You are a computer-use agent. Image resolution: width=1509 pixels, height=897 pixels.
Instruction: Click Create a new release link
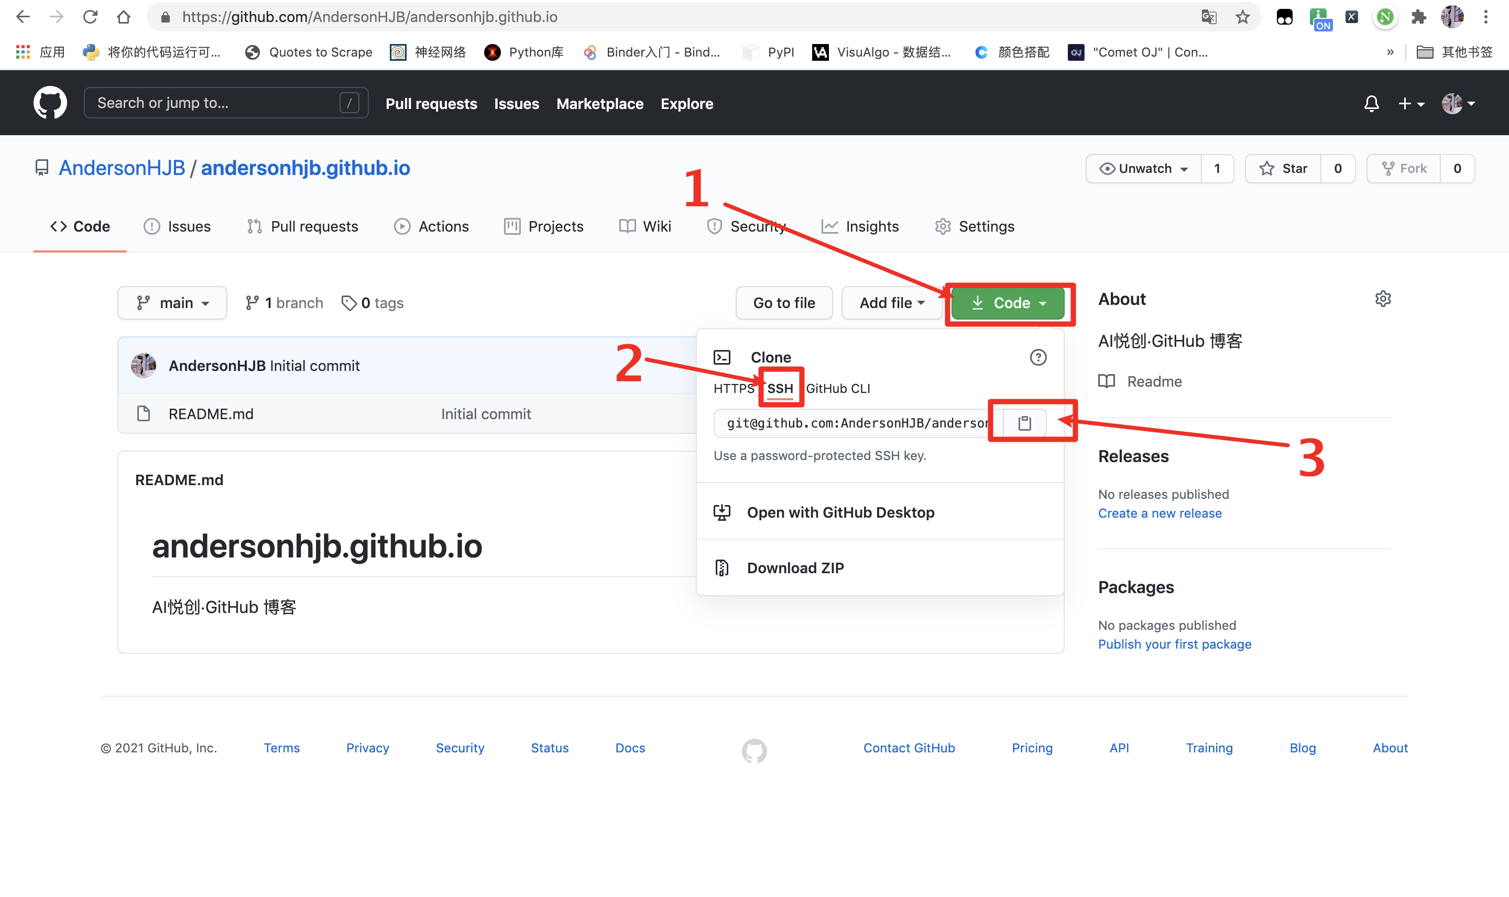[x=1159, y=513]
